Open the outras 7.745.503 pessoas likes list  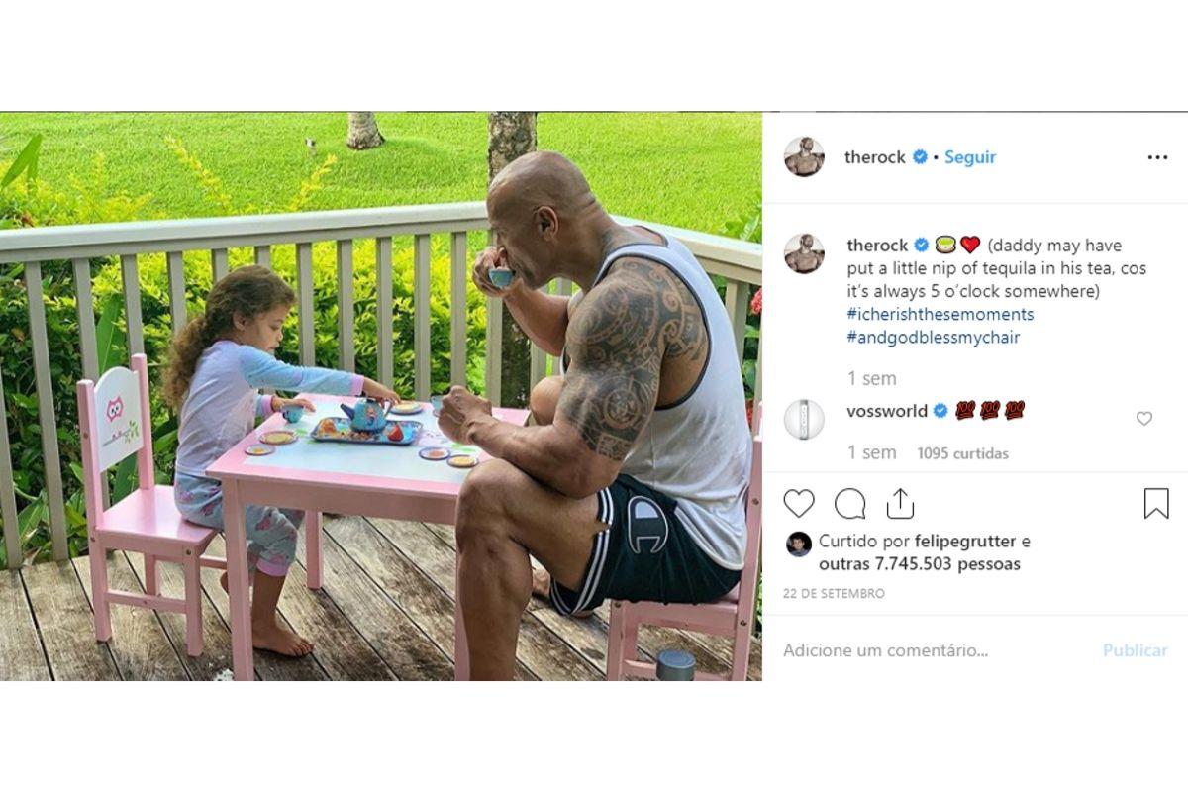click(920, 564)
